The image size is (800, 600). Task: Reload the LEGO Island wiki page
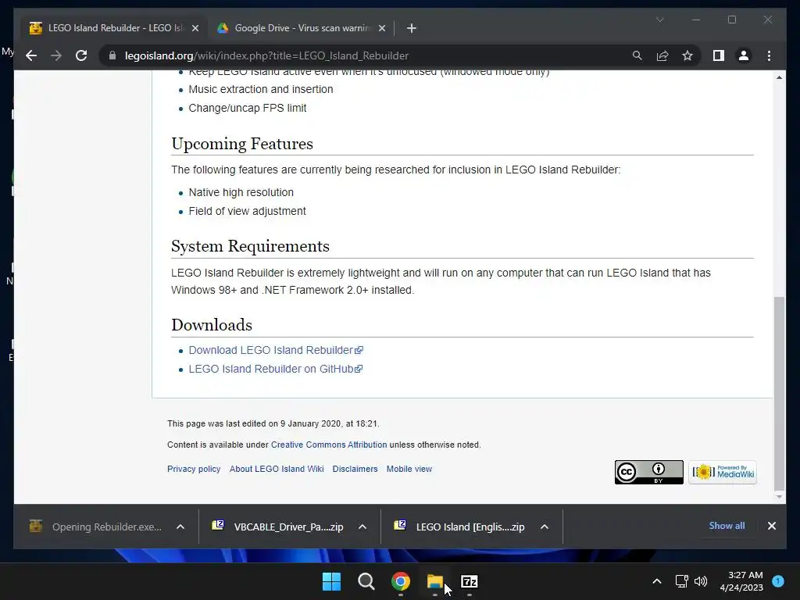coord(81,55)
